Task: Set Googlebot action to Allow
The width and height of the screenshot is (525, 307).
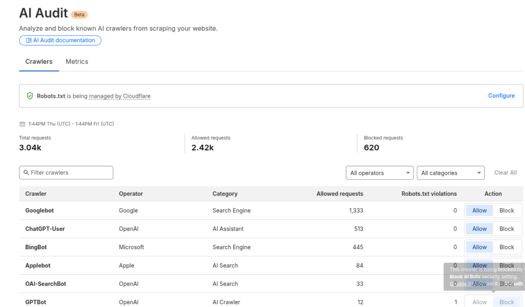Action: coord(479,211)
